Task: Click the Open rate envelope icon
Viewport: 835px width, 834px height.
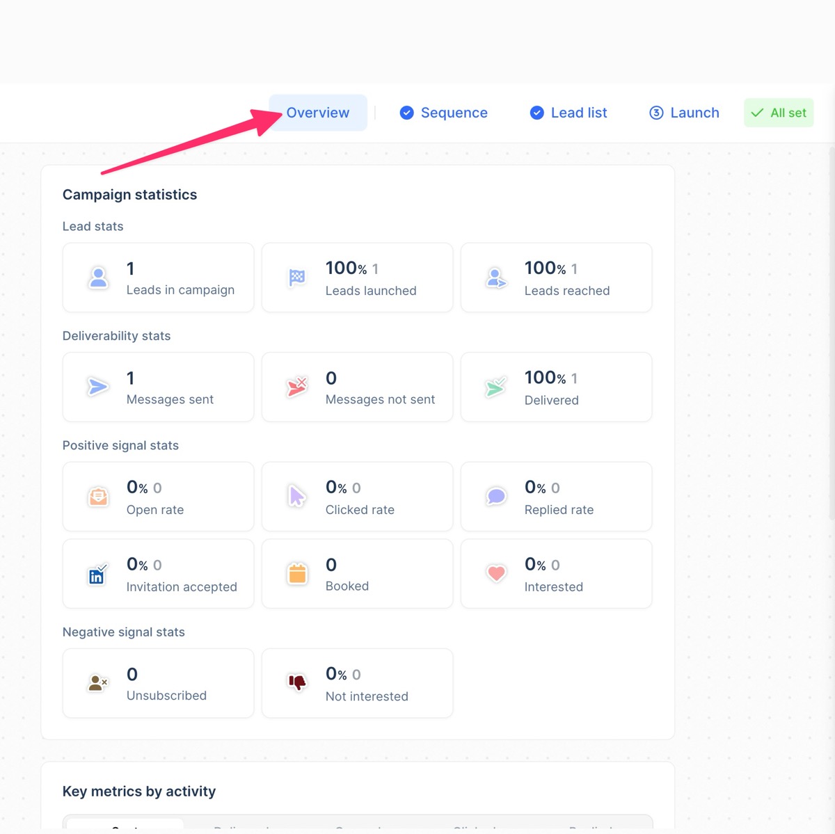Action: click(99, 497)
